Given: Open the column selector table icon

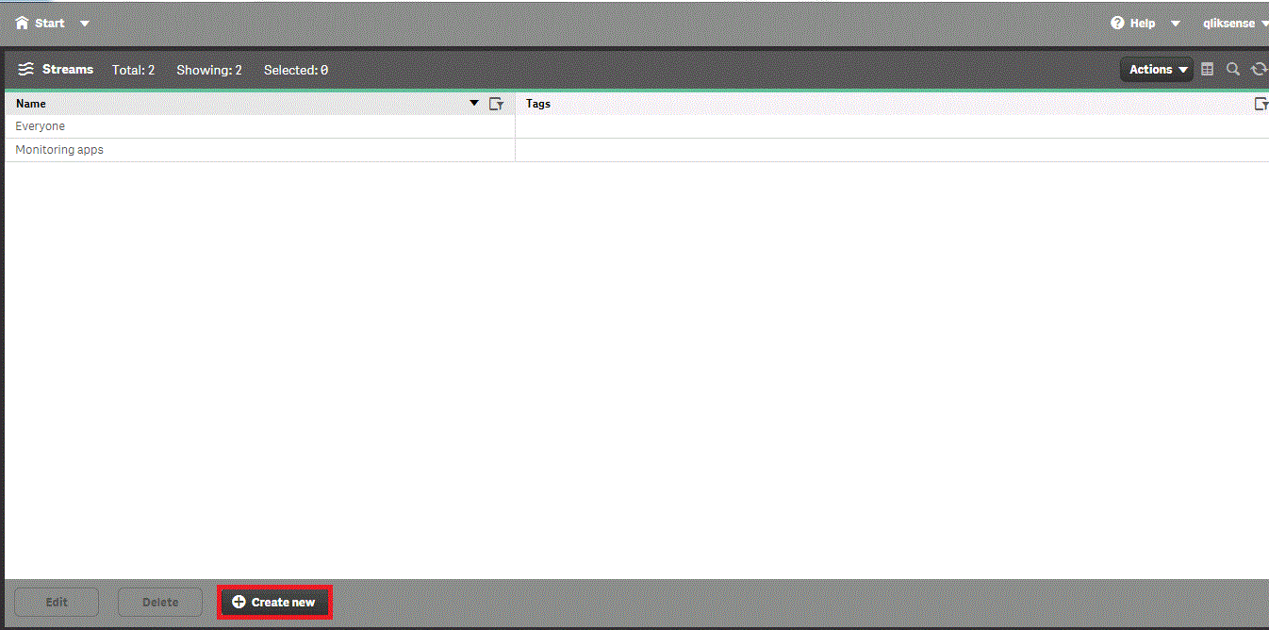Looking at the screenshot, I should click(1208, 70).
